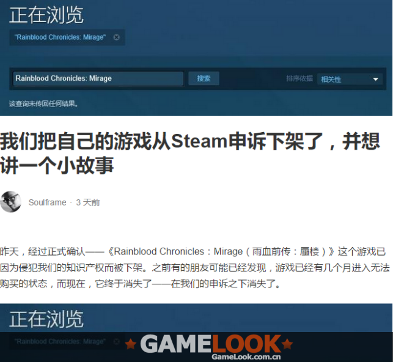Image resolution: width=393 pixels, height=362 pixels.
Task: Click the "Rainblood Chronicles: Mirage" filter tag text
Action: point(60,37)
